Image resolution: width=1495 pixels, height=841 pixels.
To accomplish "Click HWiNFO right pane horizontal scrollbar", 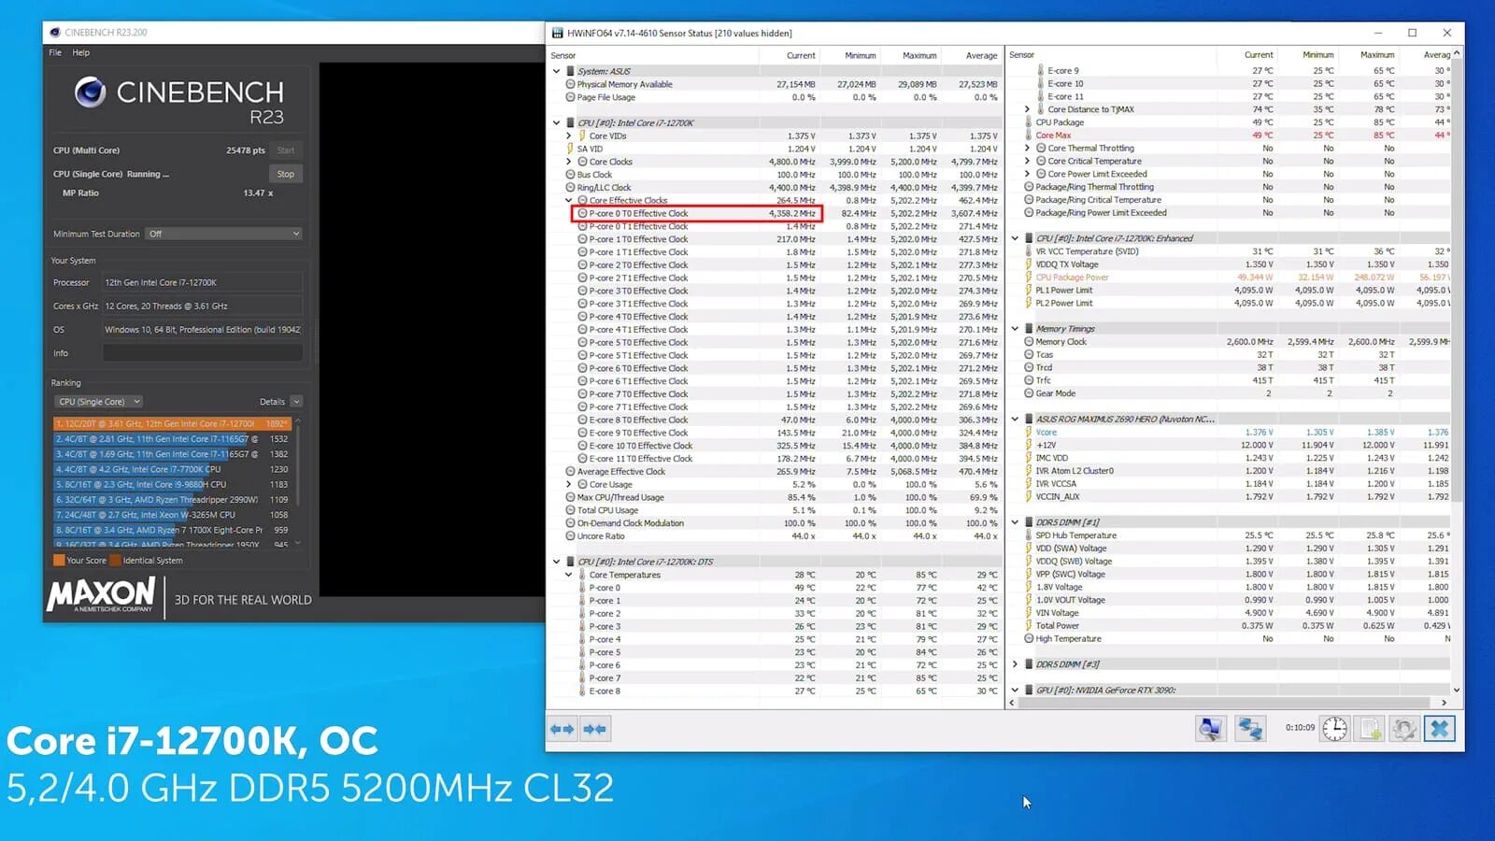I will point(1229,702).
